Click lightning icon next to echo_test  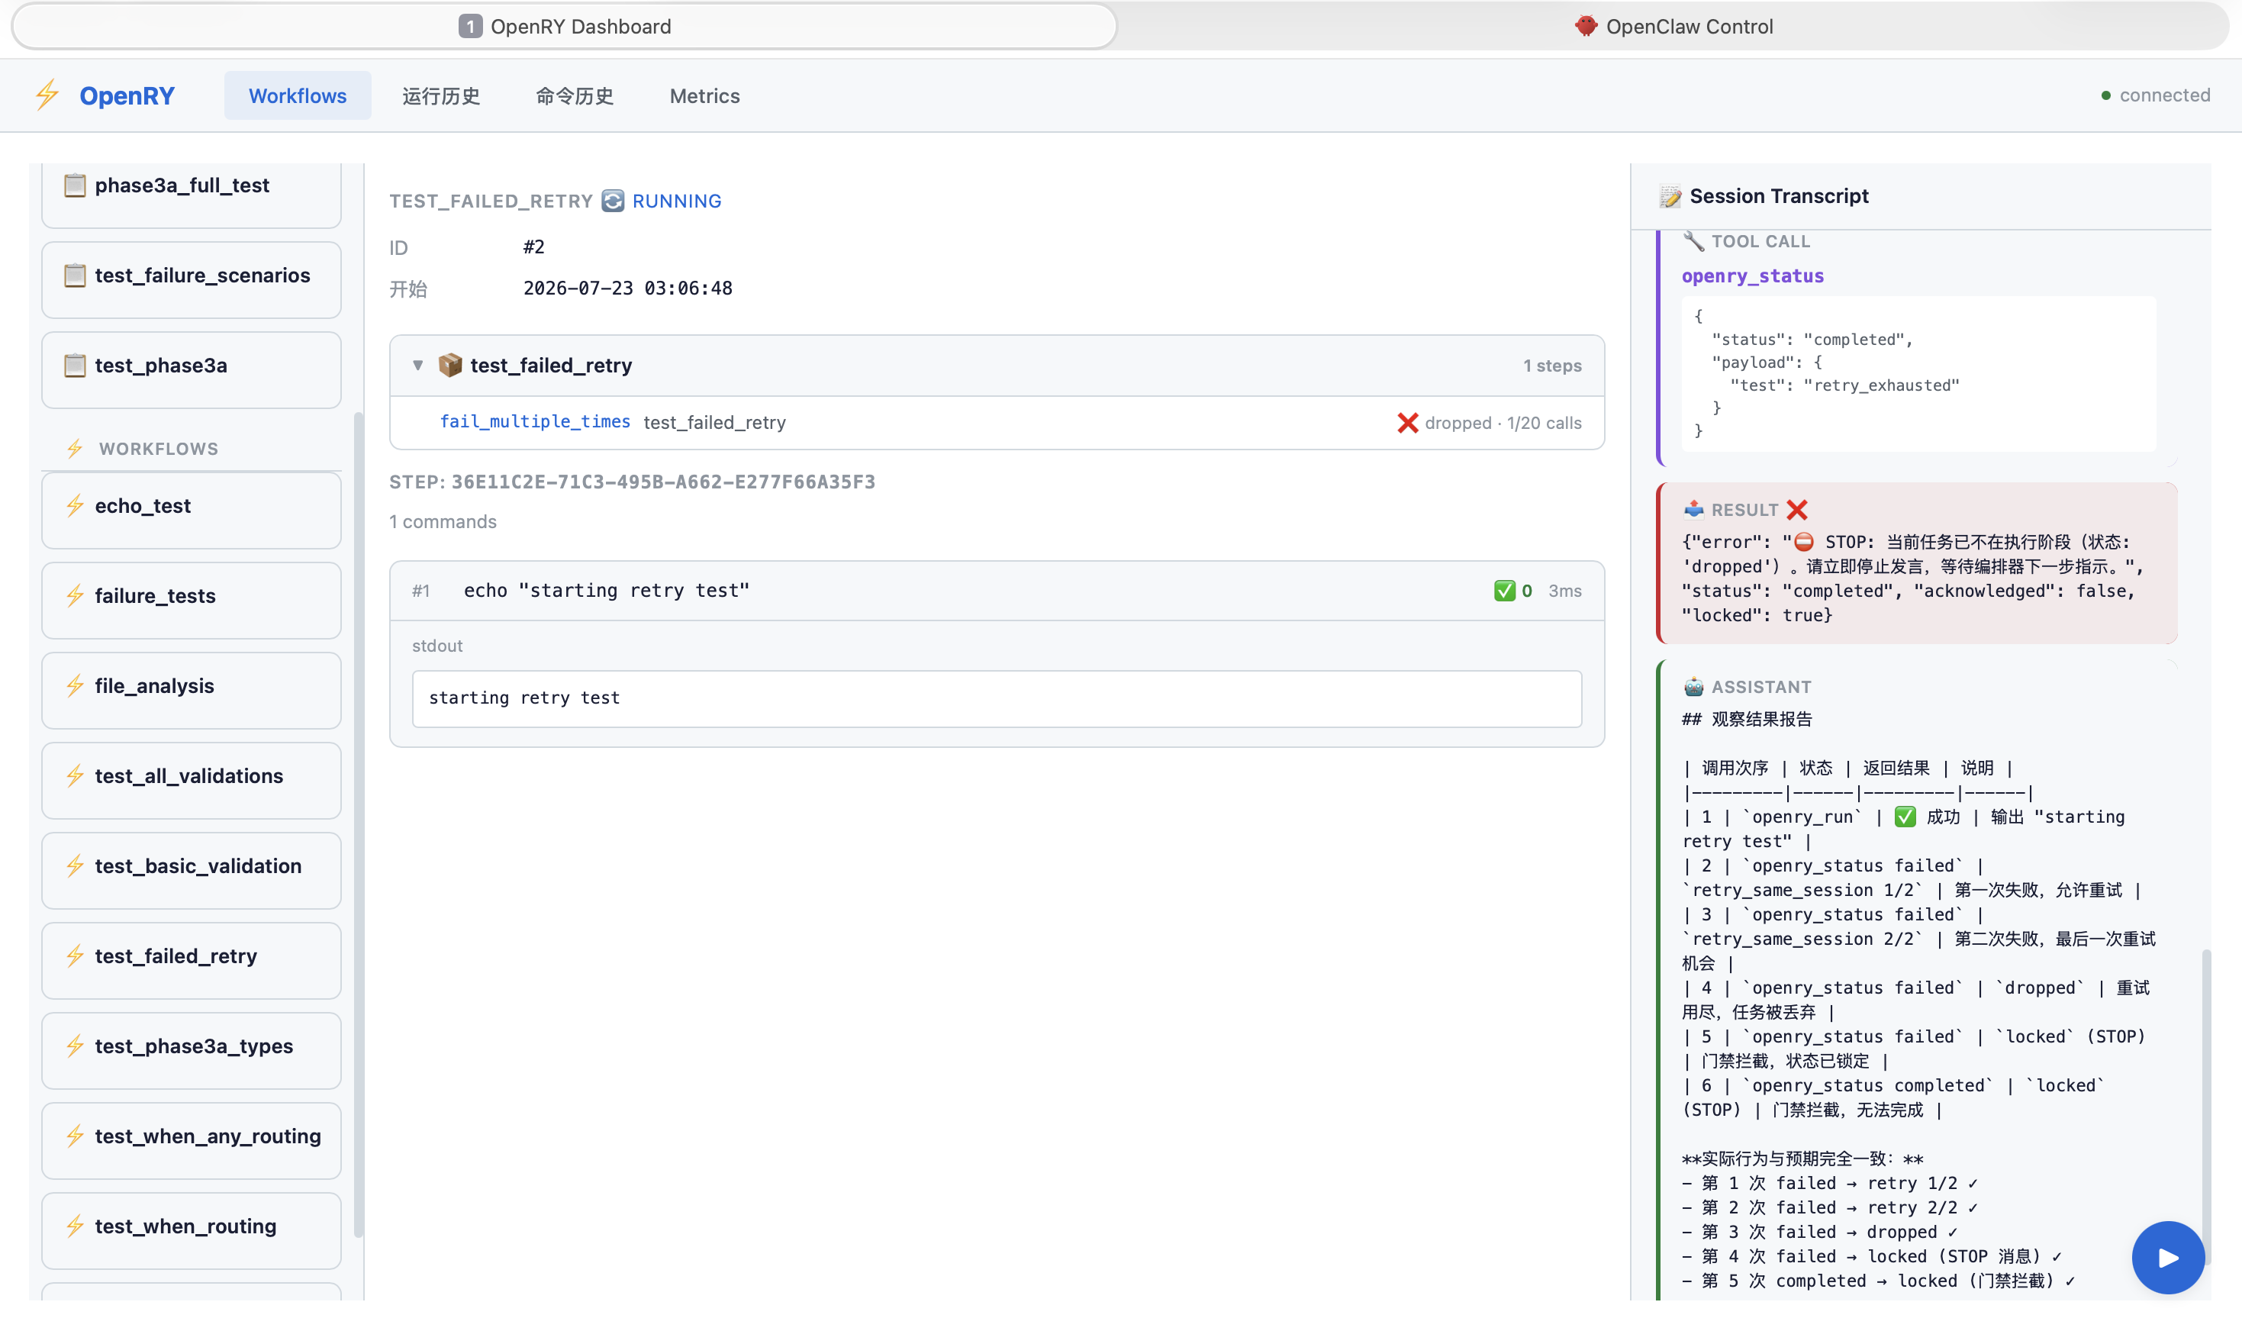(75, 506)
